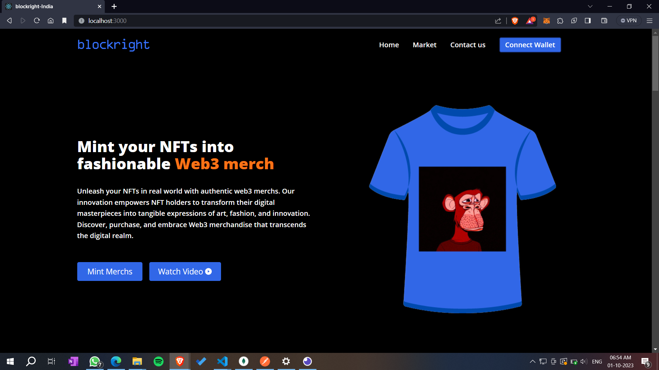Open the MetaMask fox extension
Image resolution: width=659 pixels, height=370 pixels.
pyautogui.click(x=546, y=21)
